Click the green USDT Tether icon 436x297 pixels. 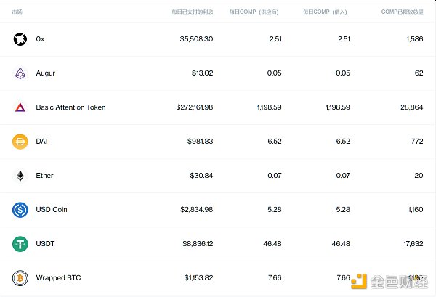(x=20, y=244)
